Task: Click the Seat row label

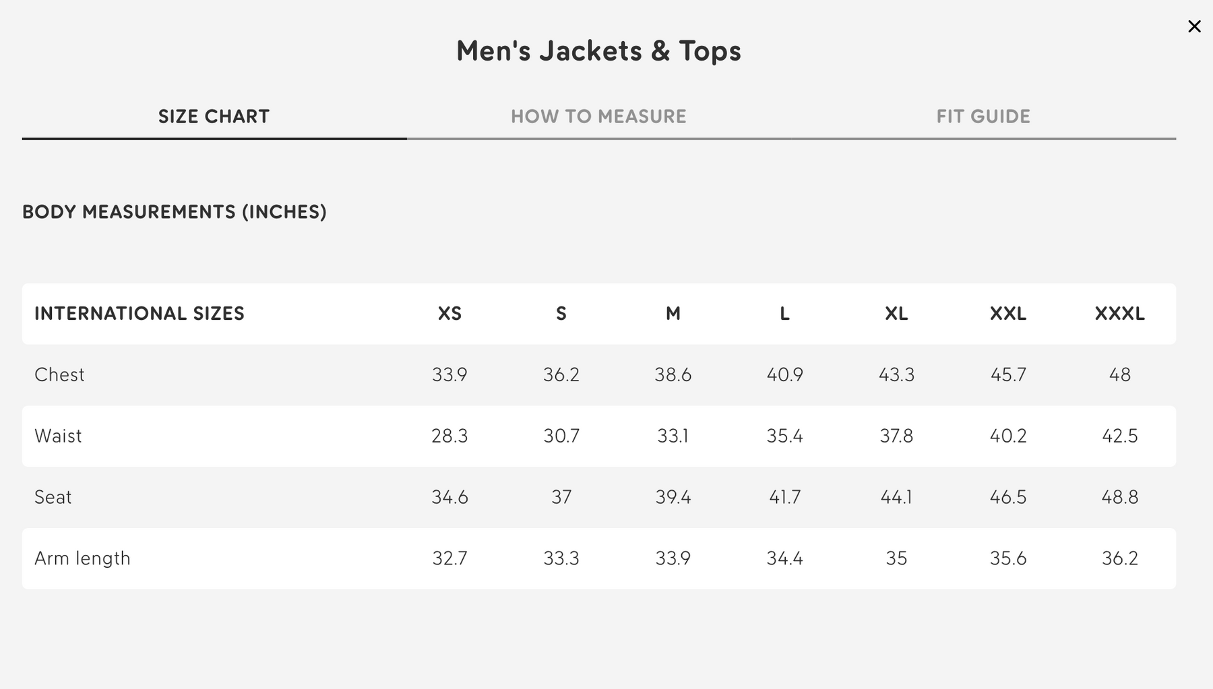Action: point(53,497)
